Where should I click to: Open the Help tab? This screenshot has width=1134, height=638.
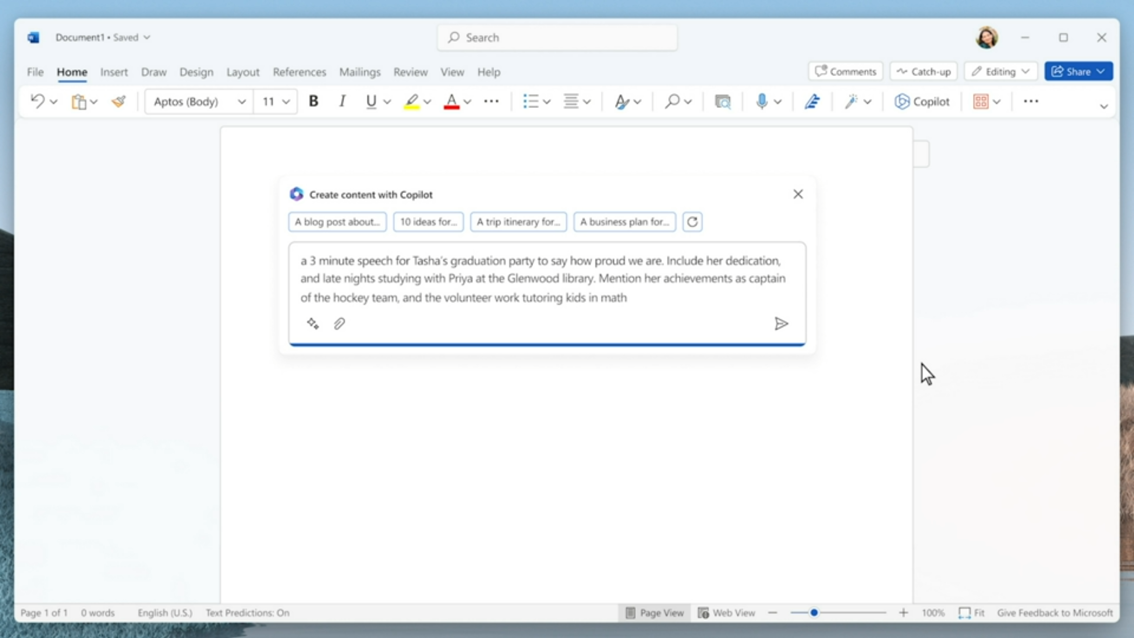click(x=489, y=72)
